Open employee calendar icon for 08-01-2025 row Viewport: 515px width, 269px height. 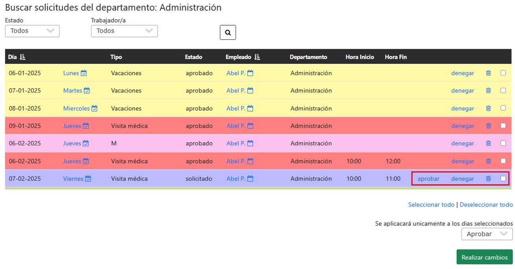point(250,108)
